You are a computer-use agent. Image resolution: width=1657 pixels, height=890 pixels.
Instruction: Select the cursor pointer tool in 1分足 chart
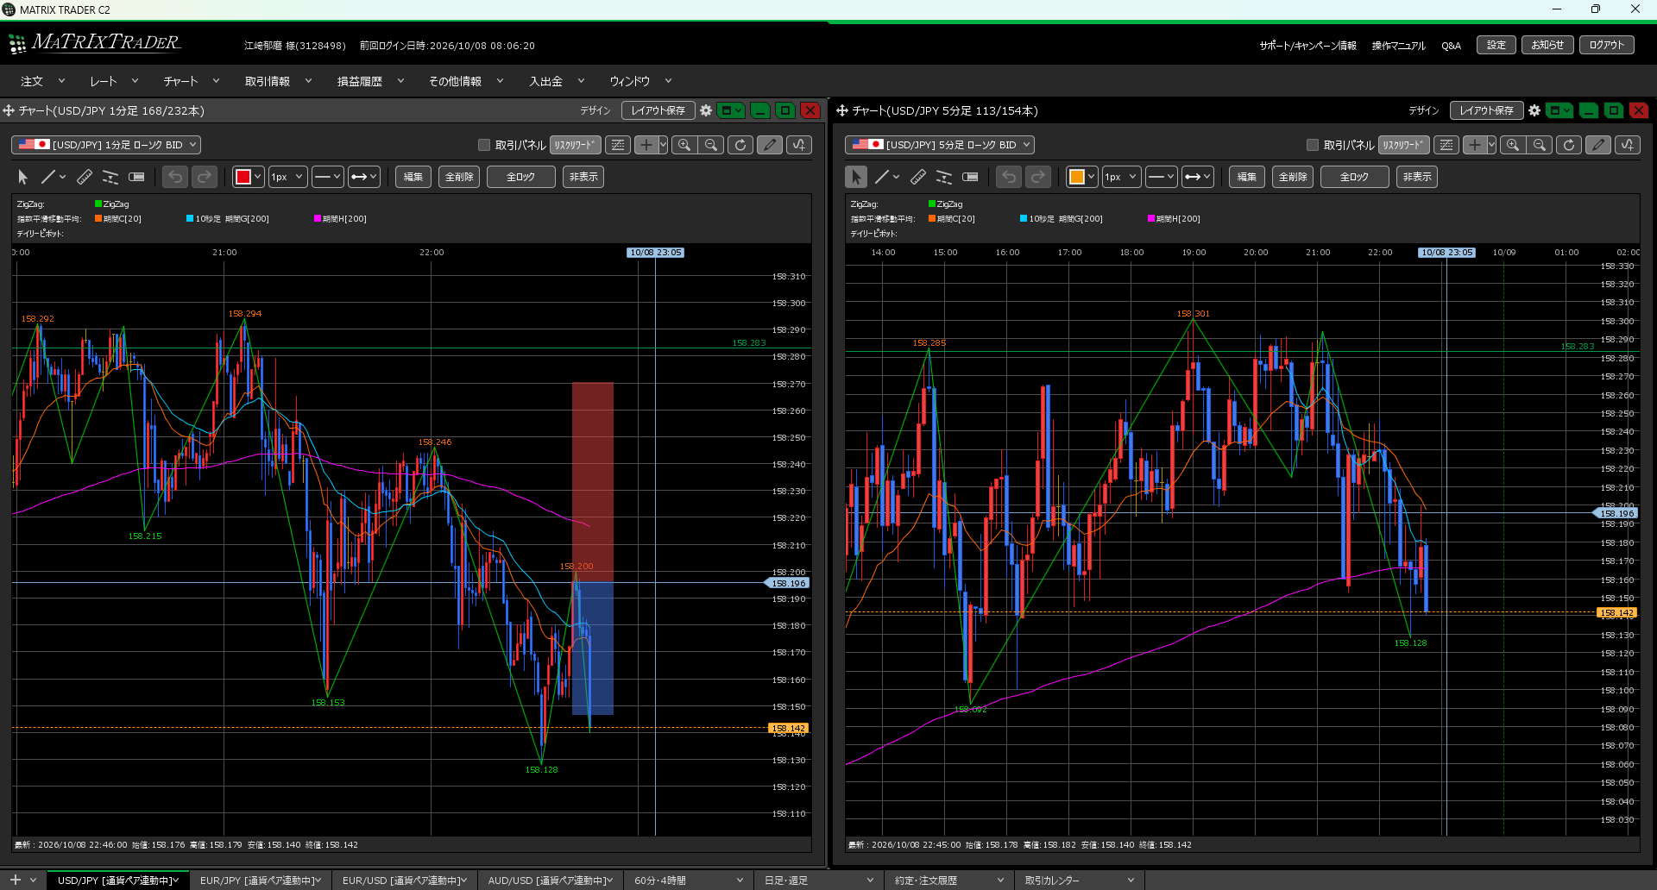click(x=23, y=177)
